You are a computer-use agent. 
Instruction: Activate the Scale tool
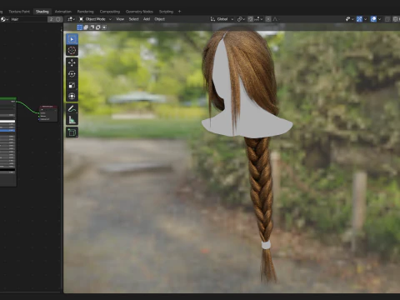click(x=72, y=85)
